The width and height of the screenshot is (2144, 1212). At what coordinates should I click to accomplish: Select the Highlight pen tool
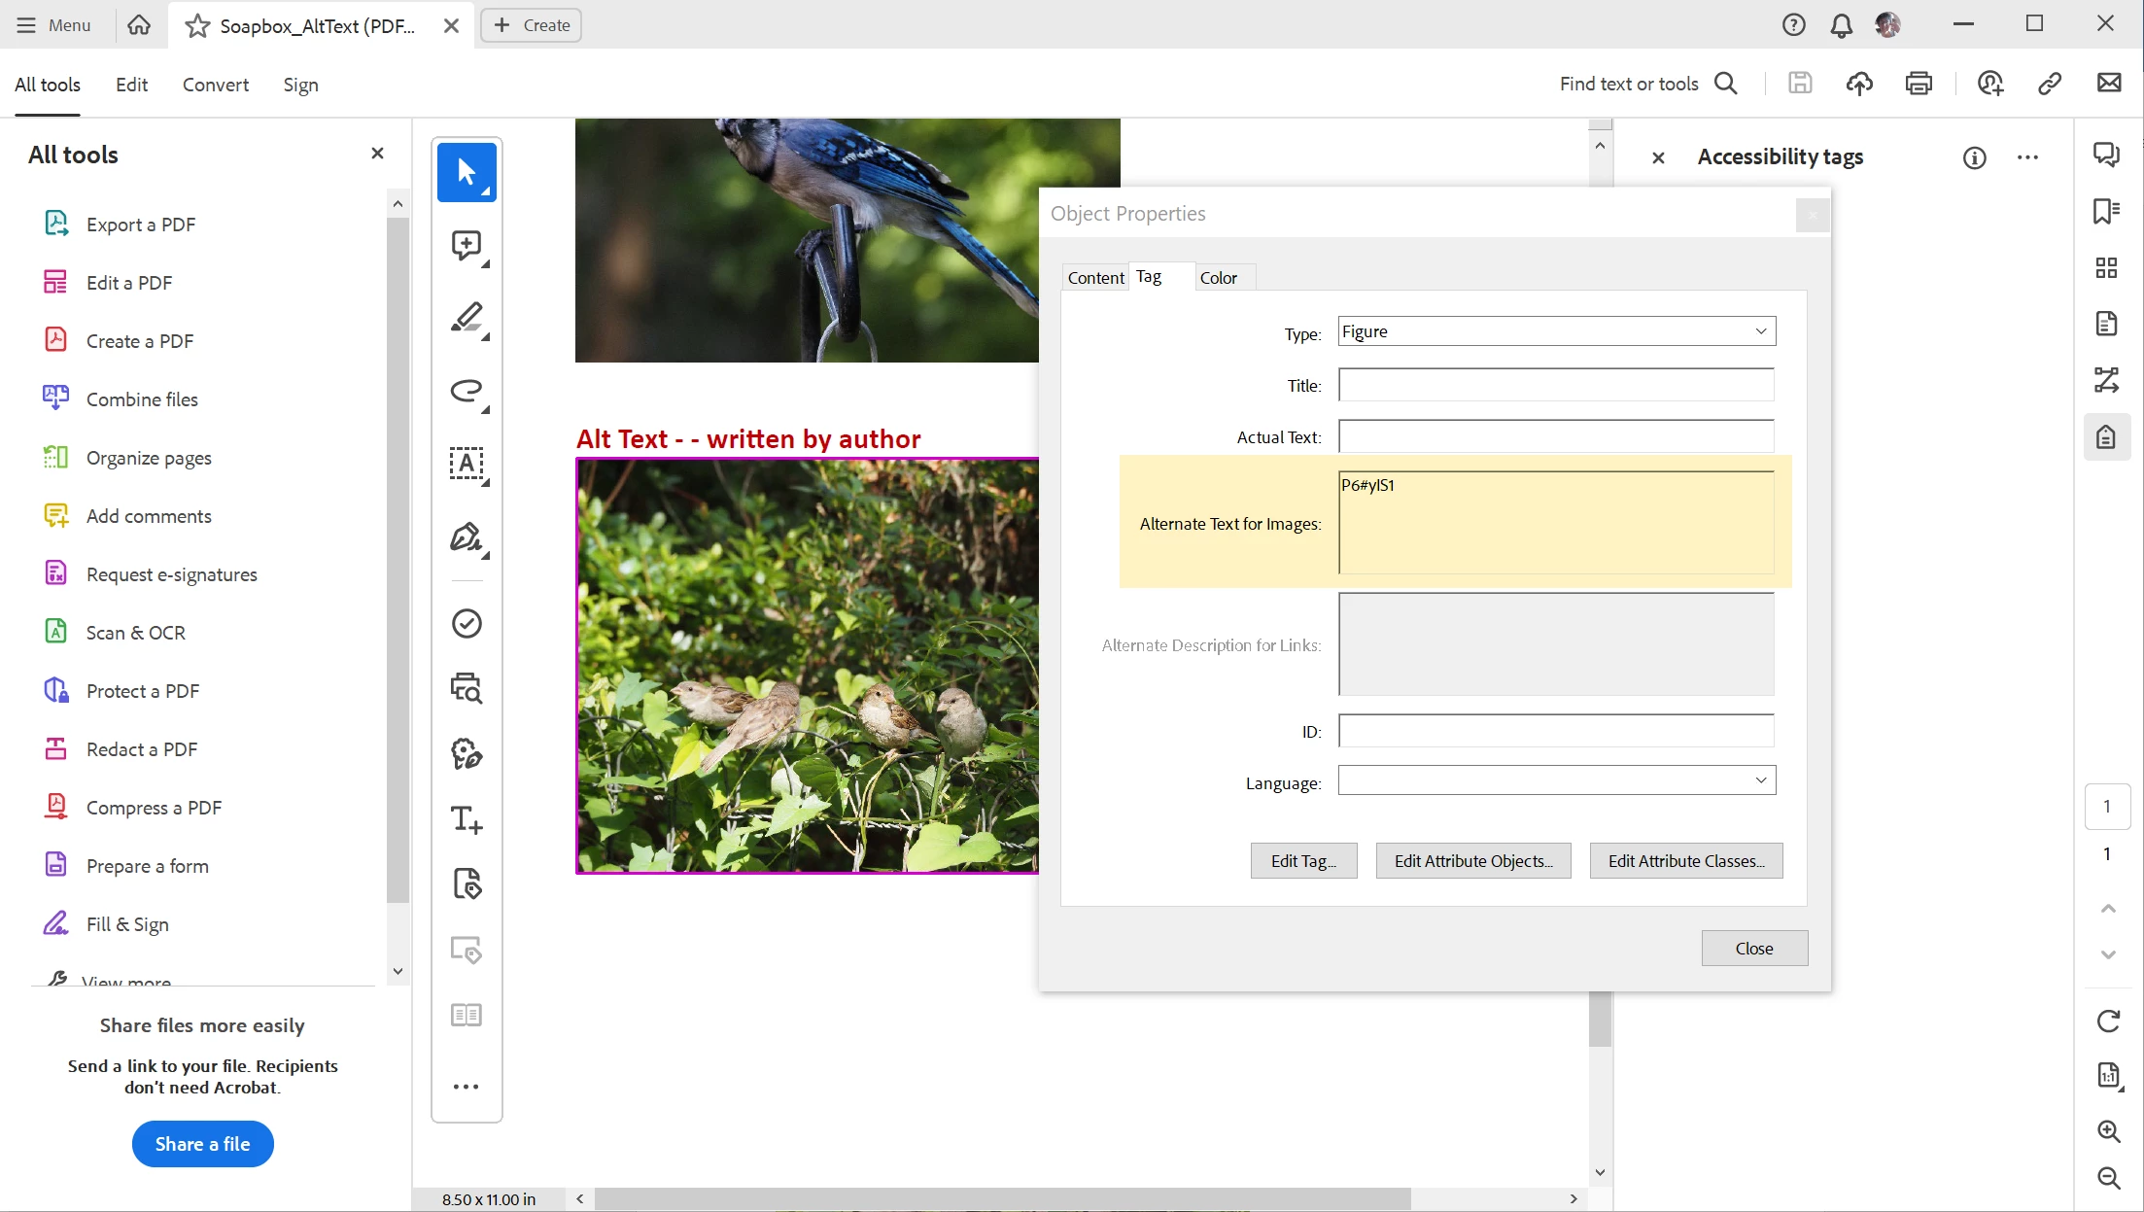[467, 318]
